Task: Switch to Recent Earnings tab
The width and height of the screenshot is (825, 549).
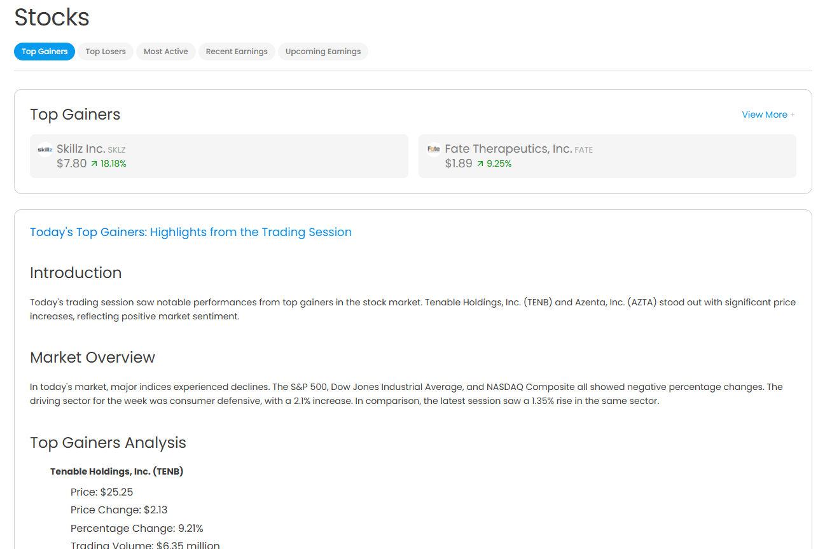Action: tap(237, 52)
